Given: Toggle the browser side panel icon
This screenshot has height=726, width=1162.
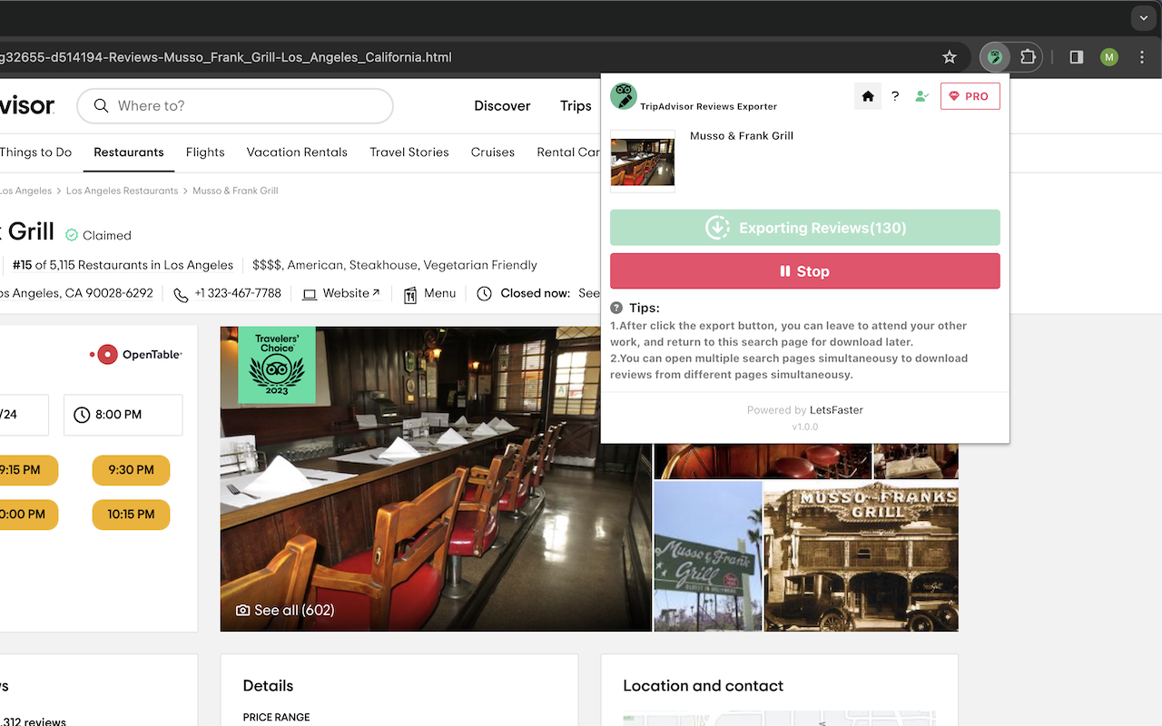Looking at the screenshot, I should 1077,57.
